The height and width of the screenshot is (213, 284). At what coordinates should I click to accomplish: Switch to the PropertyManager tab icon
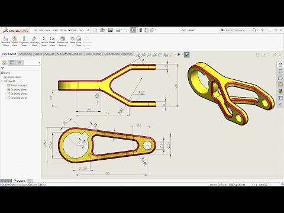pos(12,63)
